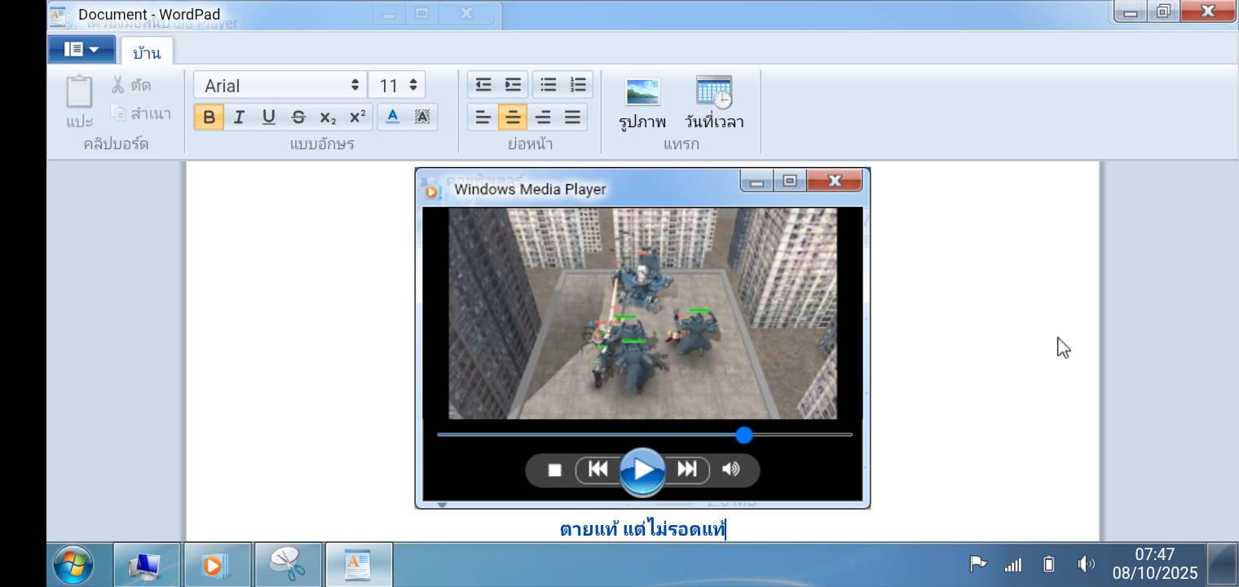Image resolution: width=1239 pixels, height=587 pixels.
Task: Center the paragraph text
Action: pos(513,117)
